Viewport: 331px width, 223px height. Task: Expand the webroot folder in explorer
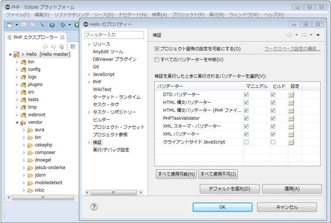pyautogui.click(x=17, y=115)
